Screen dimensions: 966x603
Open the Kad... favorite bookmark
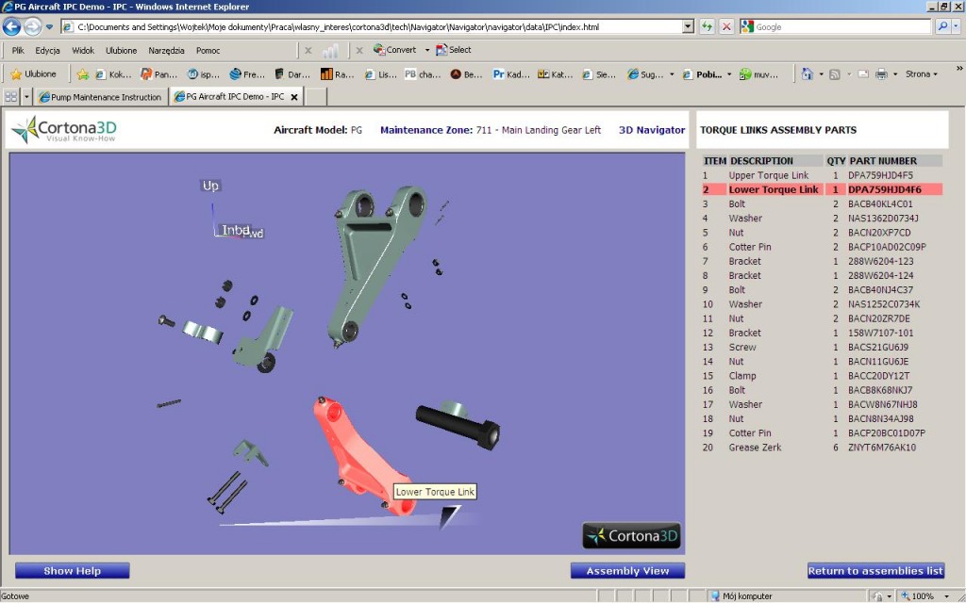pyautogui.click(x=511, y=74)
